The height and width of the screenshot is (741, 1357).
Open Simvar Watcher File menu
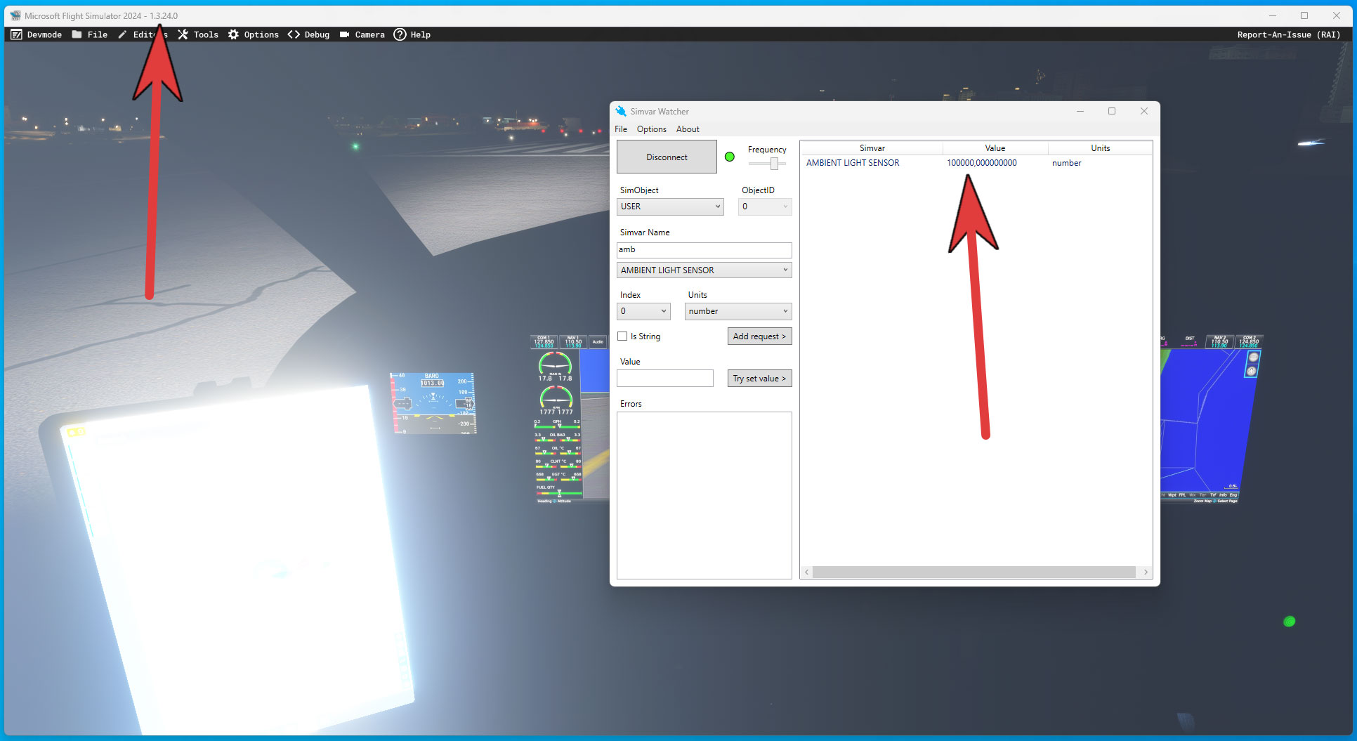(x=621, y=129)
